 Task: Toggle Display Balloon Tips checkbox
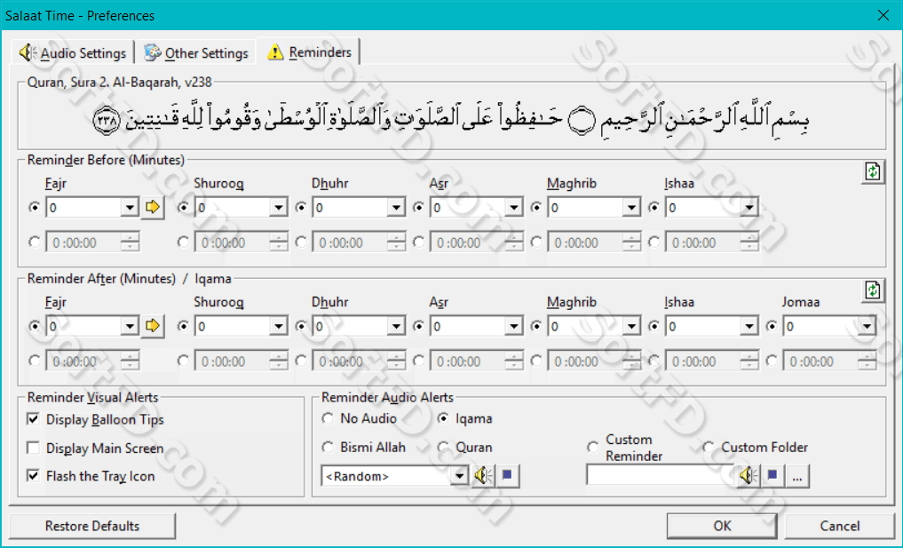(x=34, y=419)
